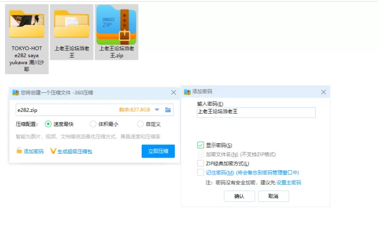Click the orange V icon for 生成超级压缩包

(53, 151)
